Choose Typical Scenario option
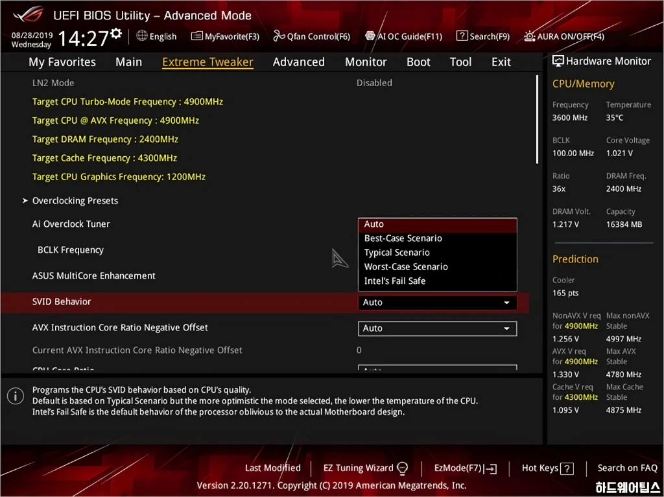The width and height of the screenshot is (664, 497). (x=438, y=253)
